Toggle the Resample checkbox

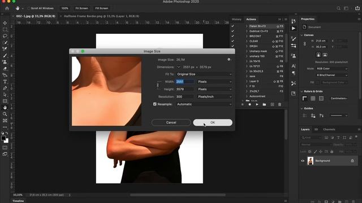pyautogui.click(x=154, y=104)
